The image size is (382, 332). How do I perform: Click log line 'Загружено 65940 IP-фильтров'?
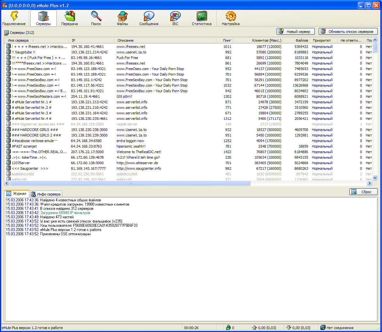(65, 213)
